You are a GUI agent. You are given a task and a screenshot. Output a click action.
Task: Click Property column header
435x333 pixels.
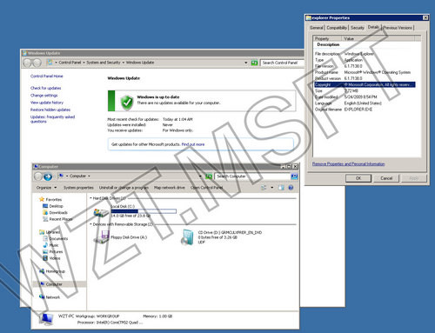coord(328,38)
